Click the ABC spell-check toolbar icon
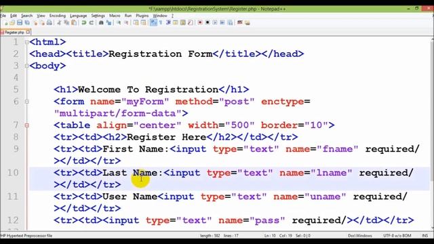Viewport: 434px width, 244px height. coord(239,22)
